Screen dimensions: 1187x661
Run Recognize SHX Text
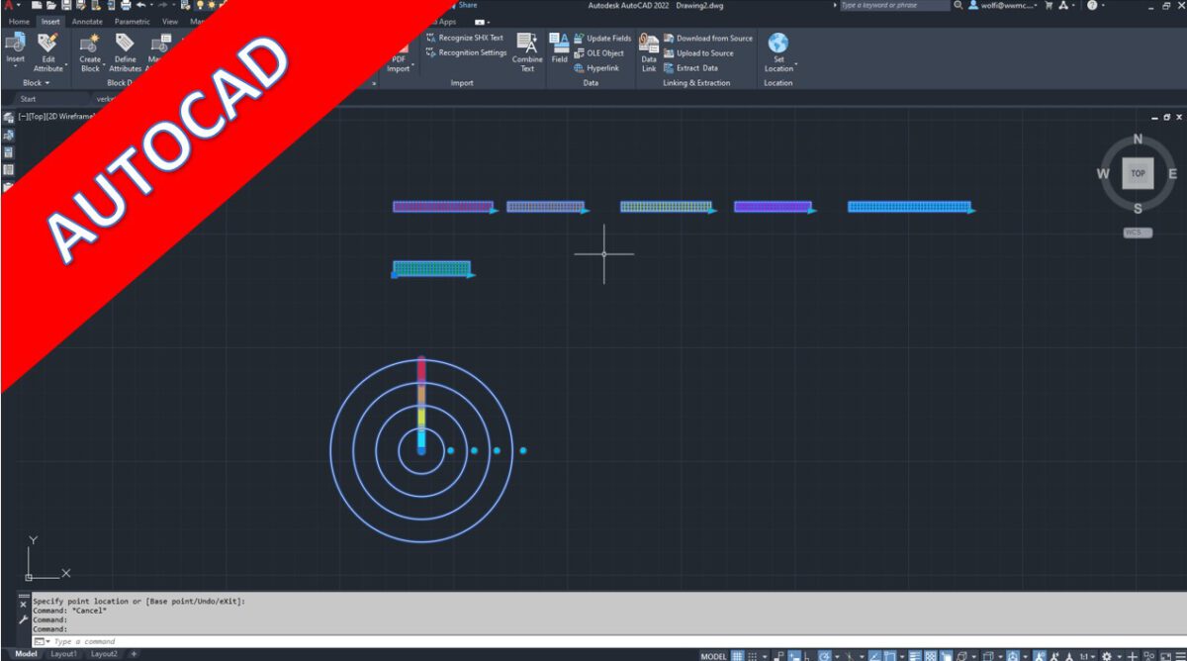[x=465, y=38]
